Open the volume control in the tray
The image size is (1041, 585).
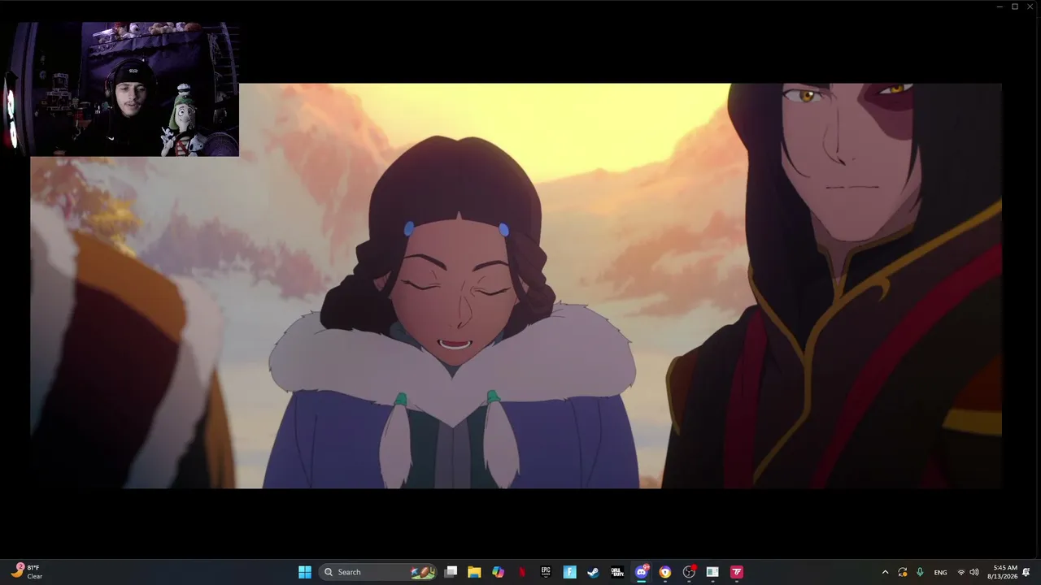pos(974,572)
